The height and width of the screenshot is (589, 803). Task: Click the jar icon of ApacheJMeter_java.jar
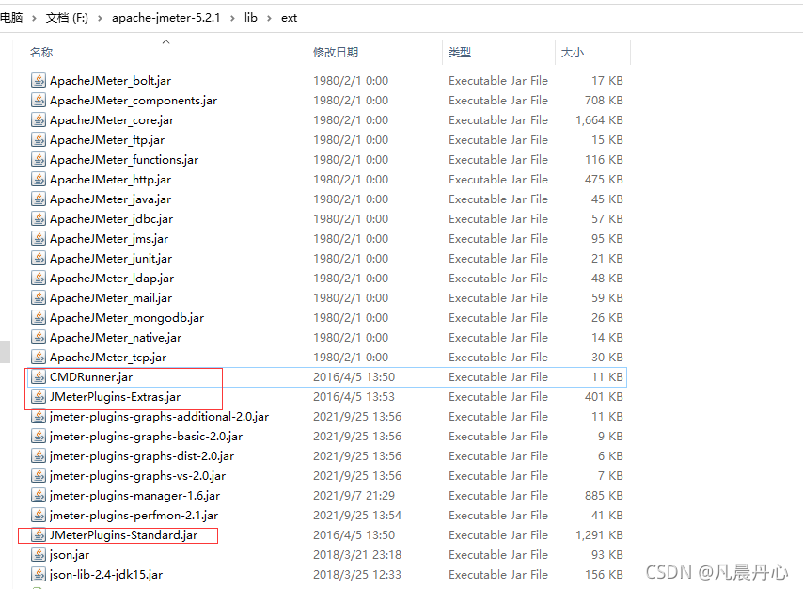(x=39, y=199)
